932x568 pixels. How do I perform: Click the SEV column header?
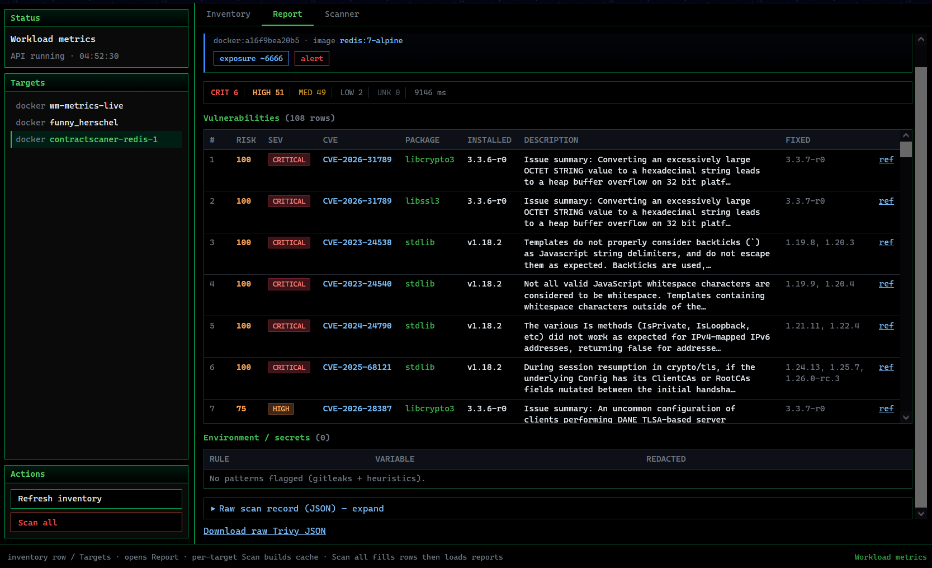tap(276, 140)
